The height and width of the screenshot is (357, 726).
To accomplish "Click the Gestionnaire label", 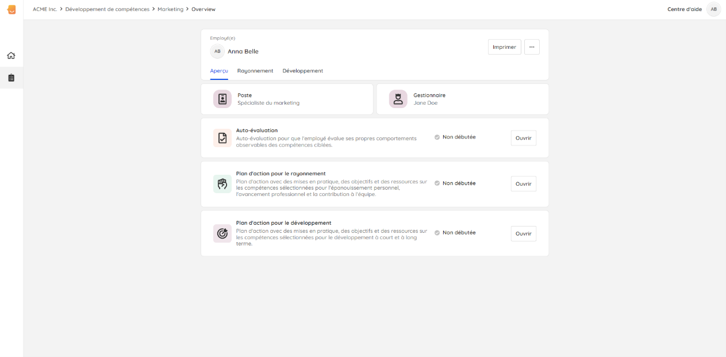I will tap(429, 95).
